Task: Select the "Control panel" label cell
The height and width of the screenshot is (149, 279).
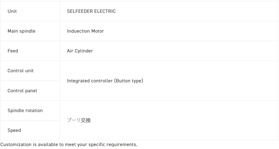Action: click(x=22, y=91)
